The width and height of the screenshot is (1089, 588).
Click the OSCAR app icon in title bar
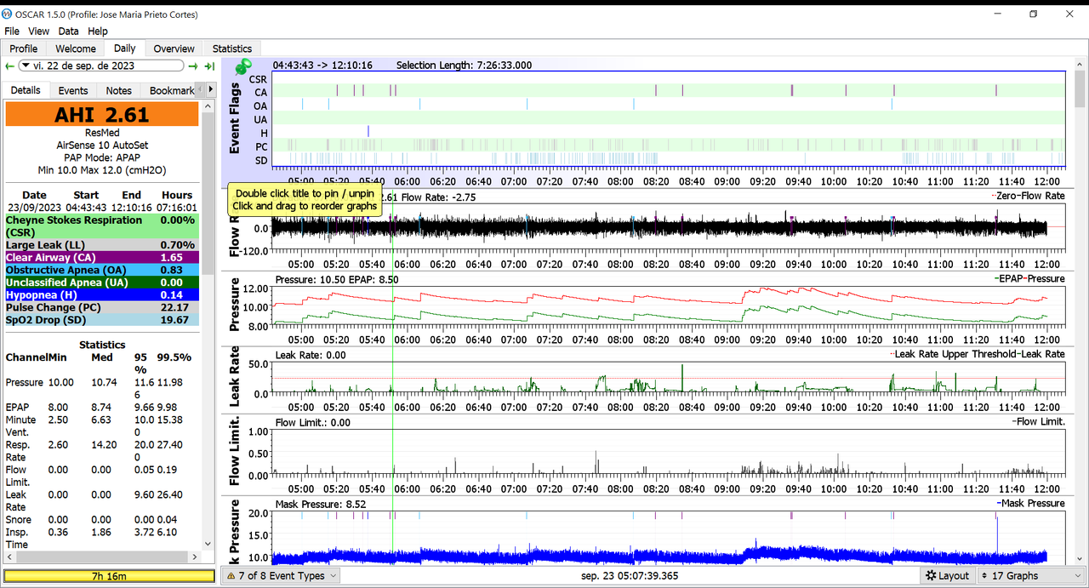coord(8,14)
